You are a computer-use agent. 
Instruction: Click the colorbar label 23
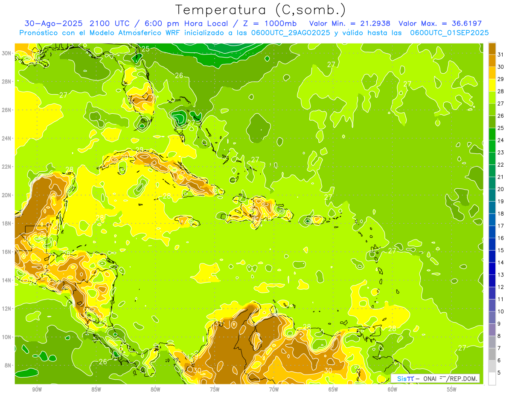501,153
